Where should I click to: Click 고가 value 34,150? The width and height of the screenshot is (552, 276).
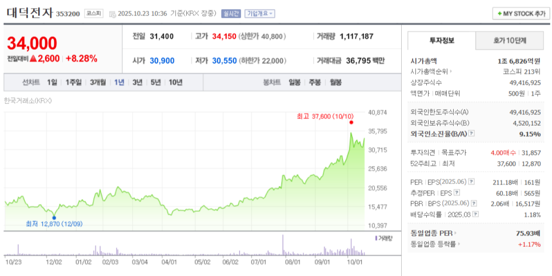point(224,36)
